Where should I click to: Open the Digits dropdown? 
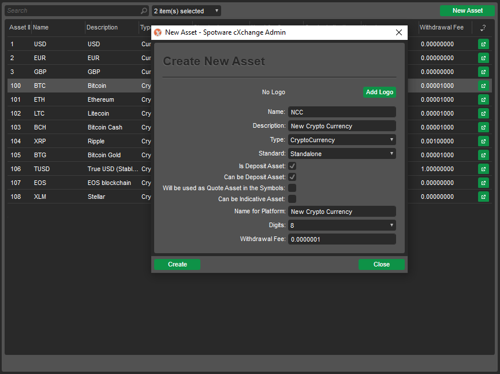point(342,225)
